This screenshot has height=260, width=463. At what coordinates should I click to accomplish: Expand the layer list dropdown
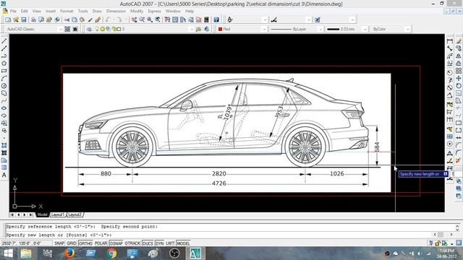tap(191, 29)
